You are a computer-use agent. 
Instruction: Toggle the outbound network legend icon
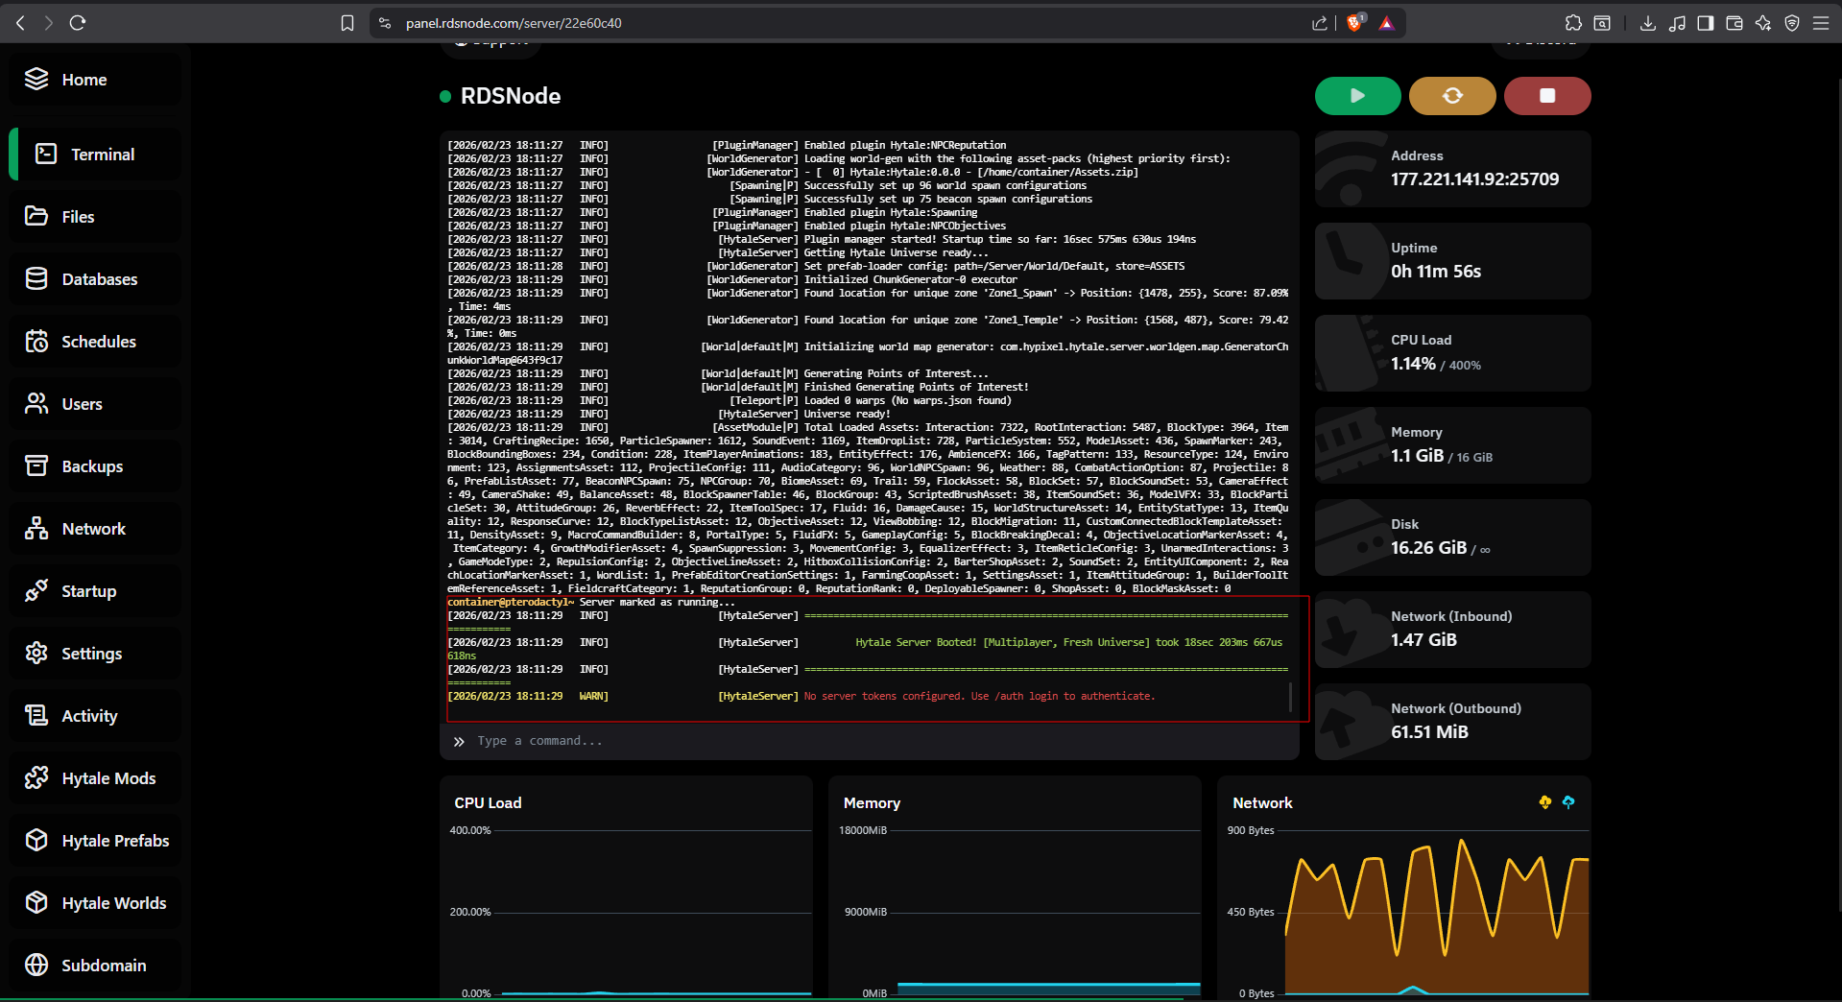1568,802
